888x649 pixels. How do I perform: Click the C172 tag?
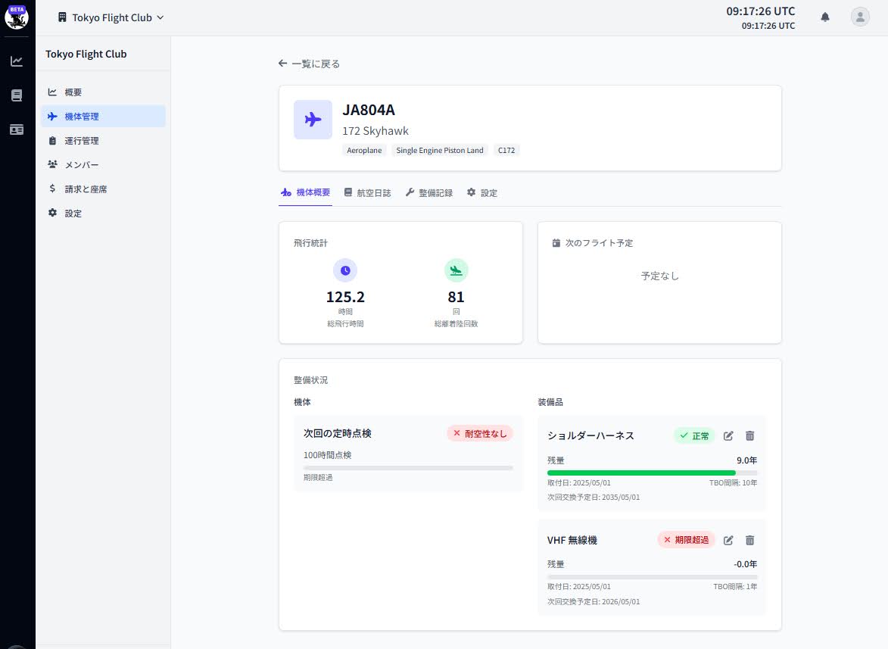pyautogui.click(x=506, y=150)
